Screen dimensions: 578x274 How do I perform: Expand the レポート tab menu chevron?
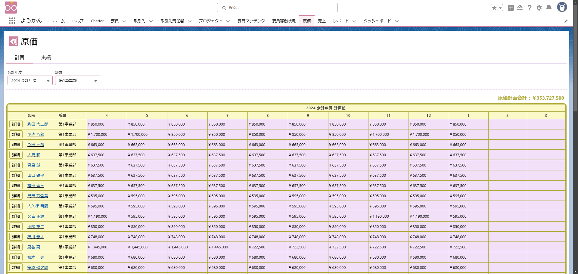(x=354, y=21)
